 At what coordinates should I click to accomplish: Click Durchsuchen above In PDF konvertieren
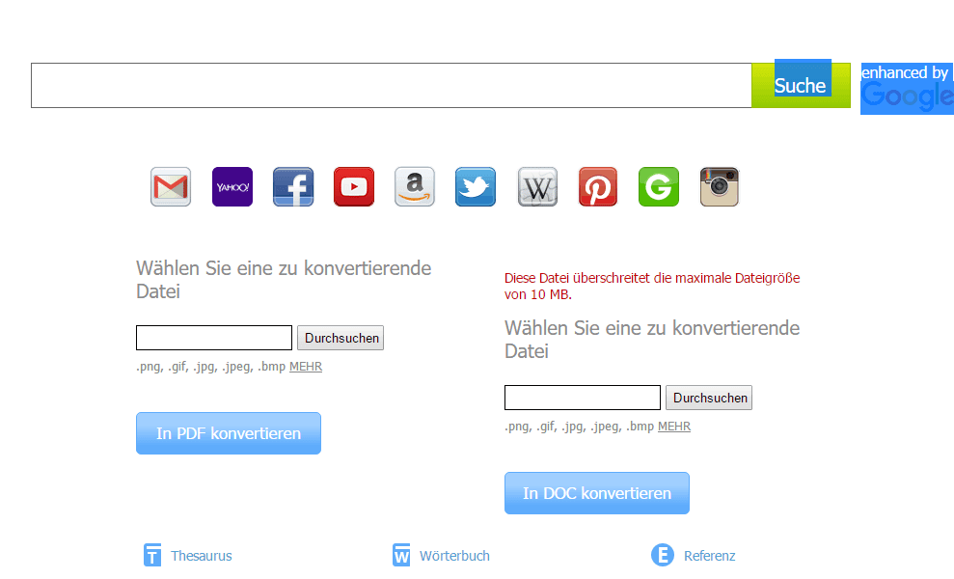pyautogui.click(x=341, y=338)
